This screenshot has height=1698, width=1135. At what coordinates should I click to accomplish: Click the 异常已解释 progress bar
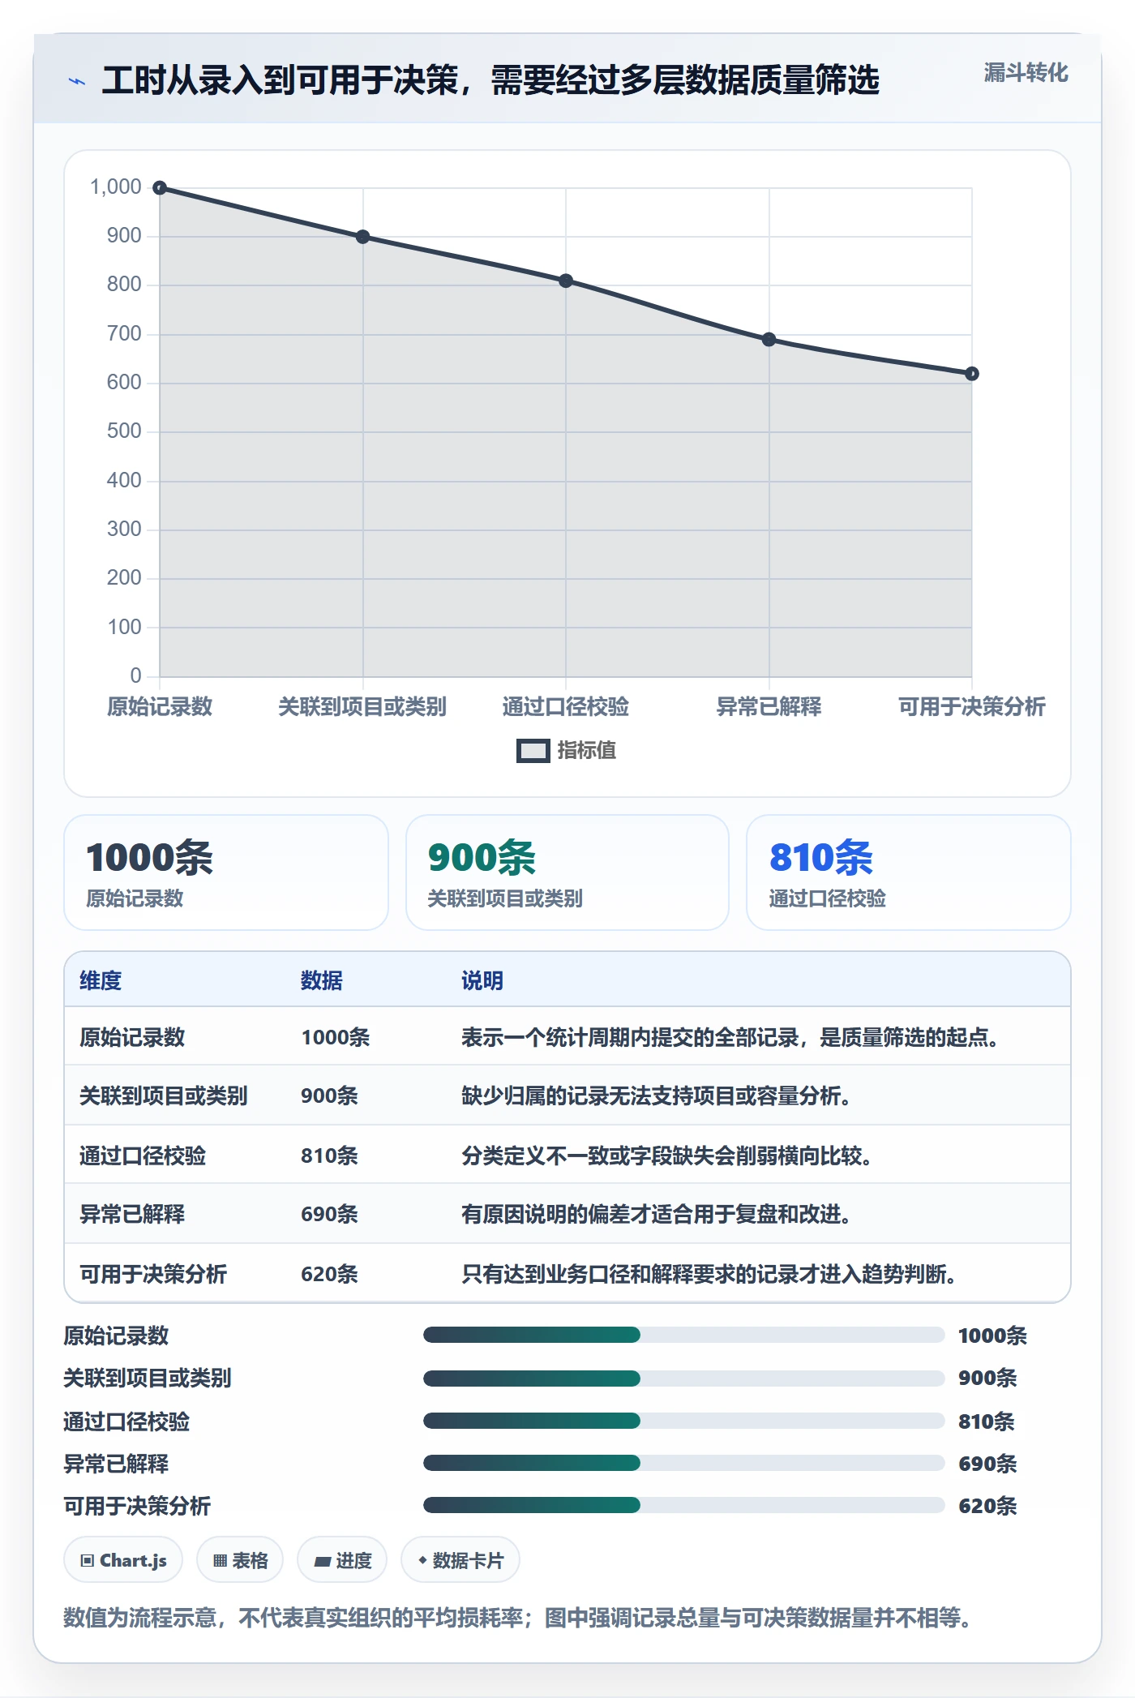coord(684,1463)
